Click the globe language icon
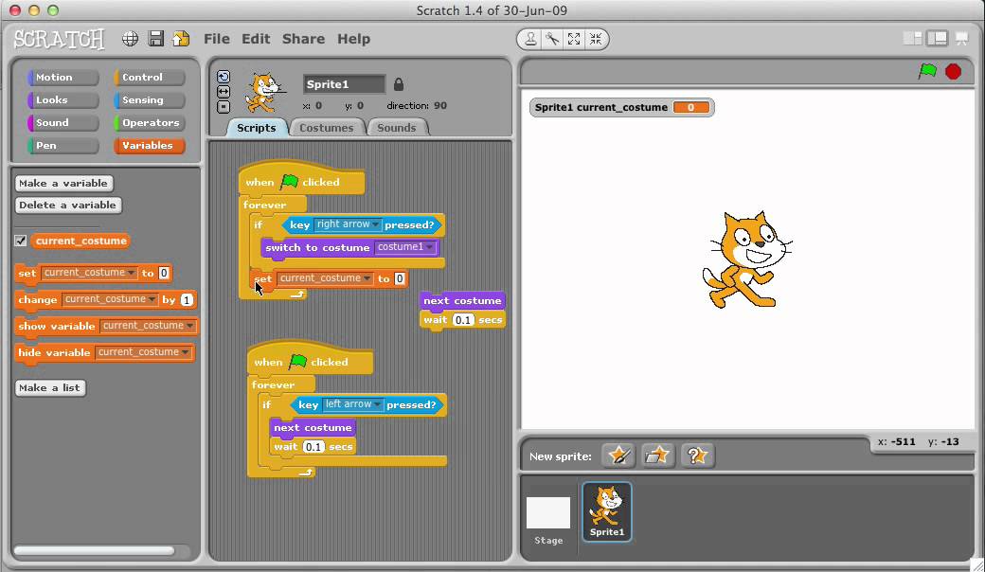 pyautogui.click(x=130, y=39)
